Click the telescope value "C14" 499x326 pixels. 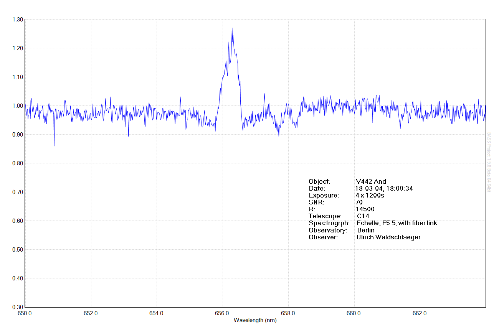[x=363, y=216]
